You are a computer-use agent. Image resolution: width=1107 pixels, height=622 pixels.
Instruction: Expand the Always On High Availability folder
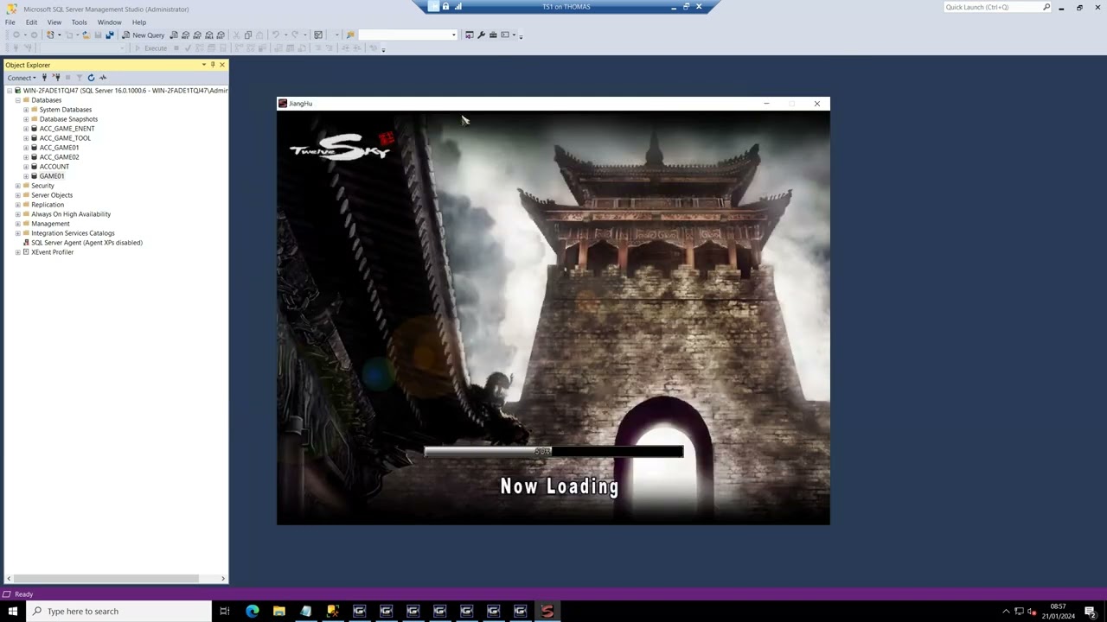click(x=17, y=214)
